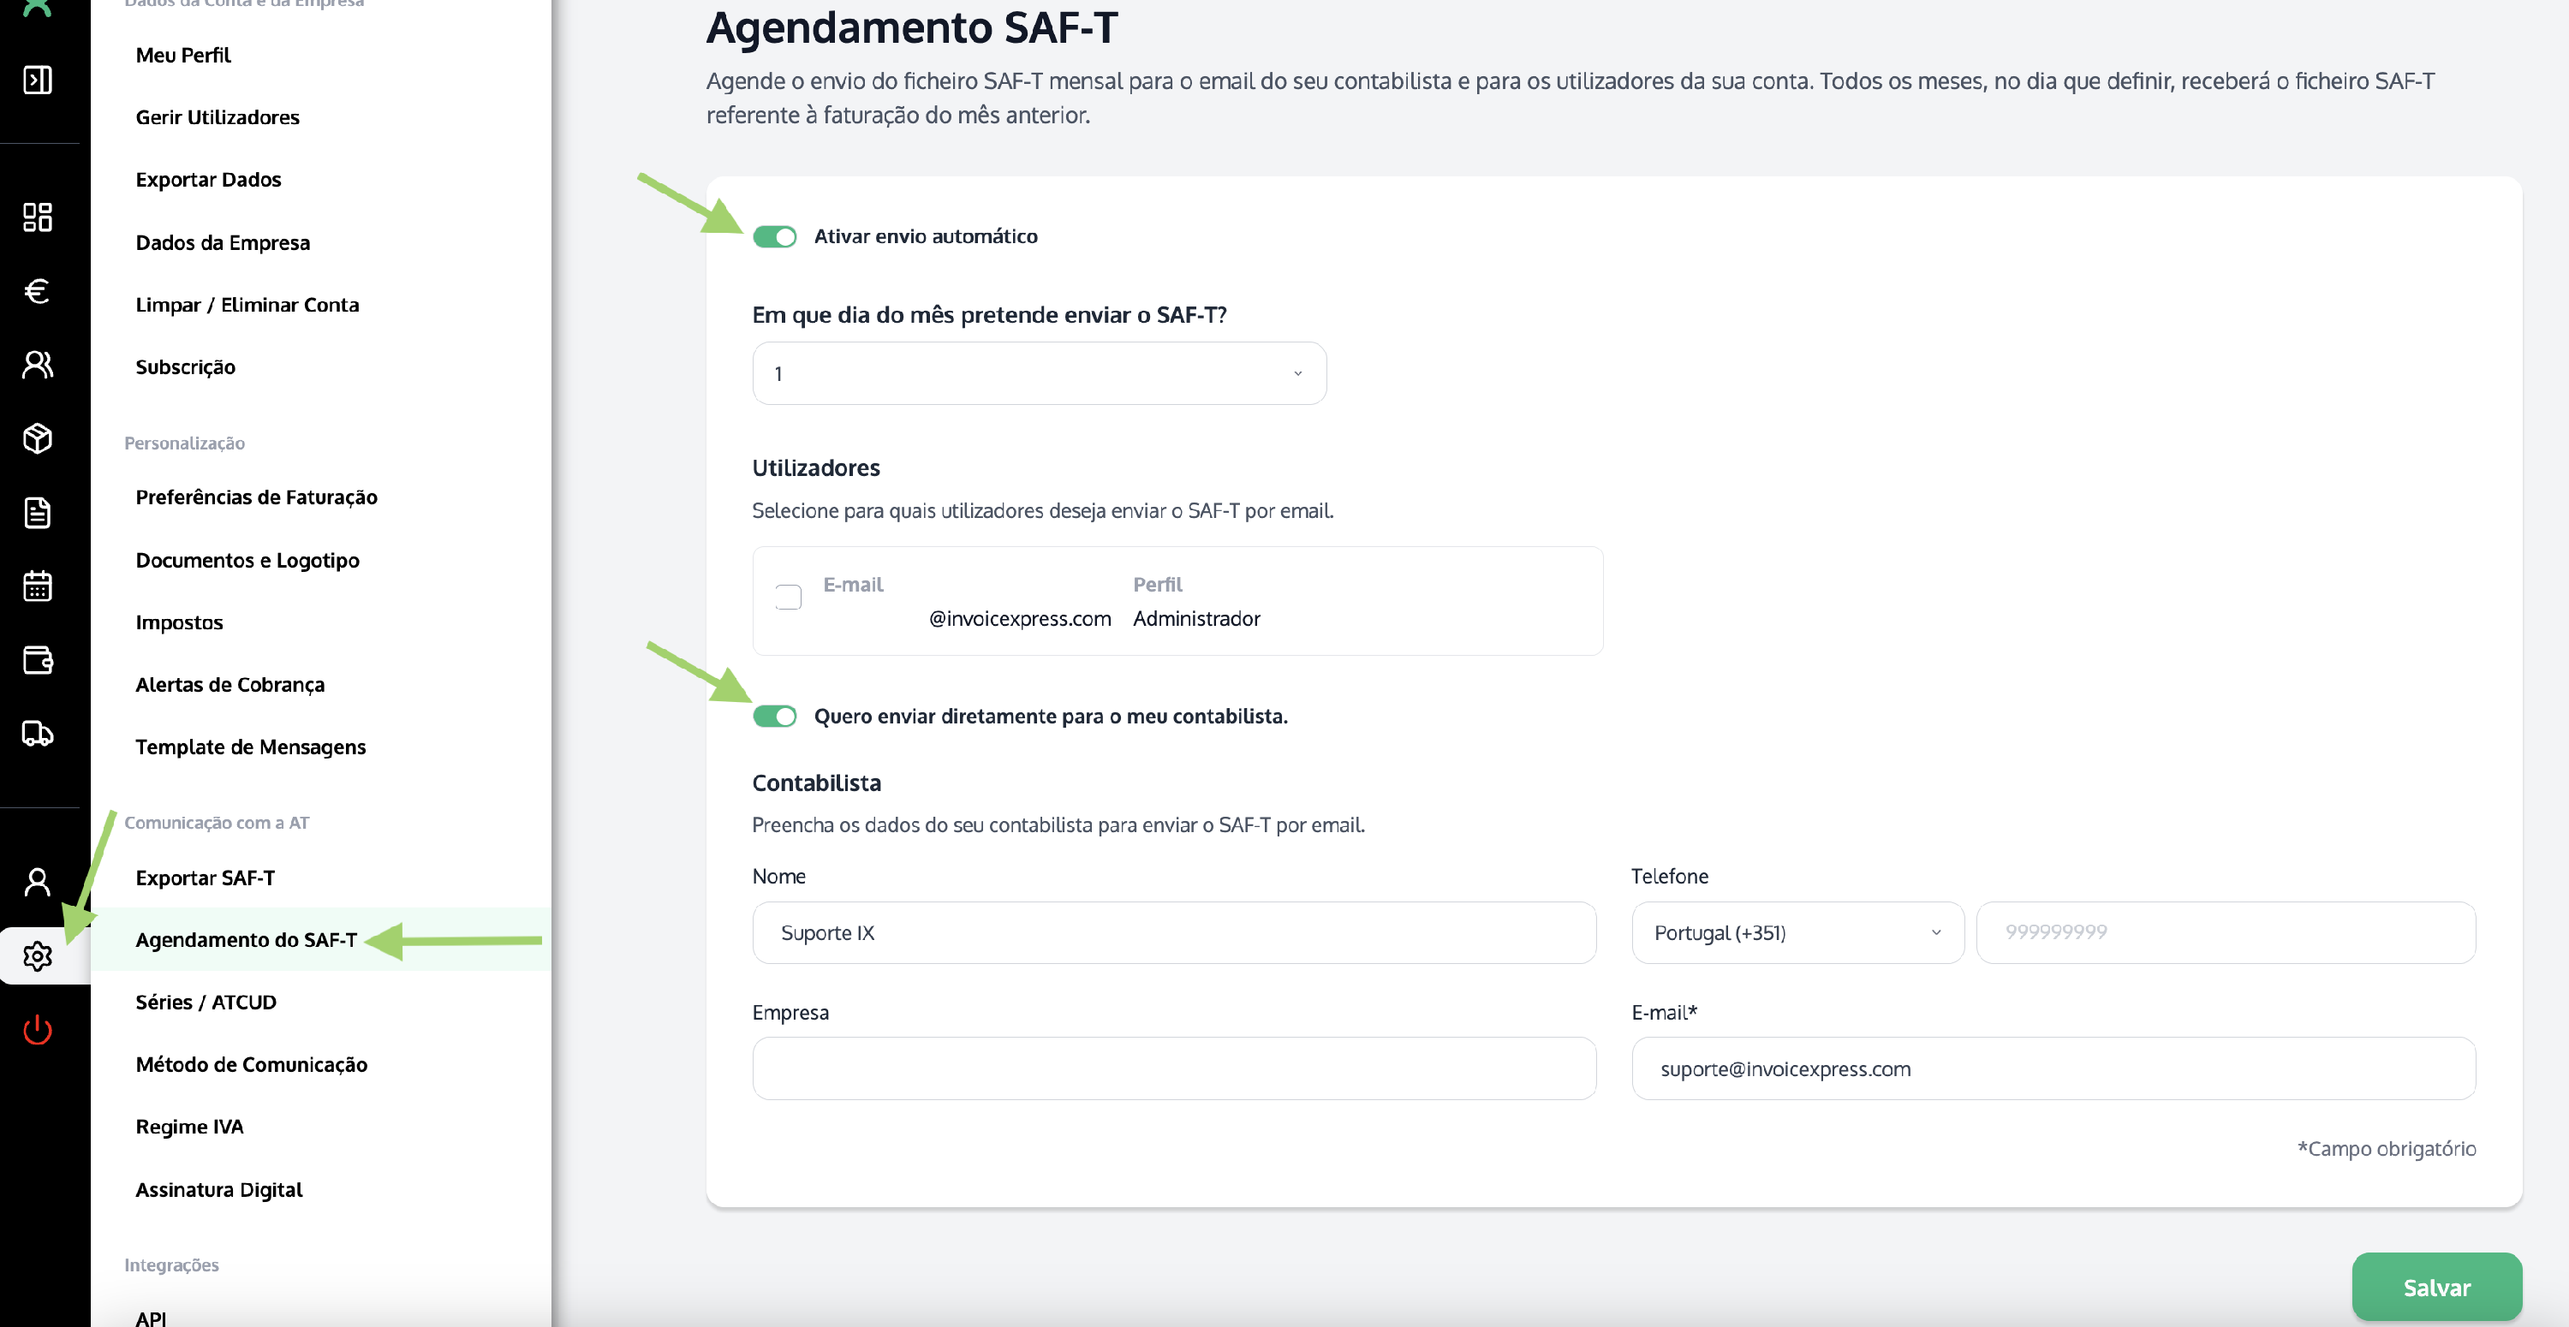Expand the Portugal (+351) country code dropdown
This screenshot has width=2569, height=1327.
(x=1797, y=933)
